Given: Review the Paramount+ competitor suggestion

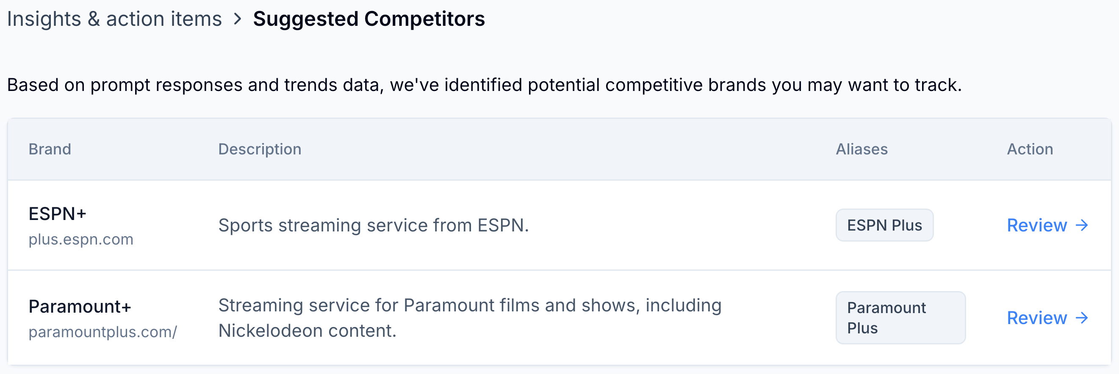Looking at the screenshot, I should [1047, 318].
